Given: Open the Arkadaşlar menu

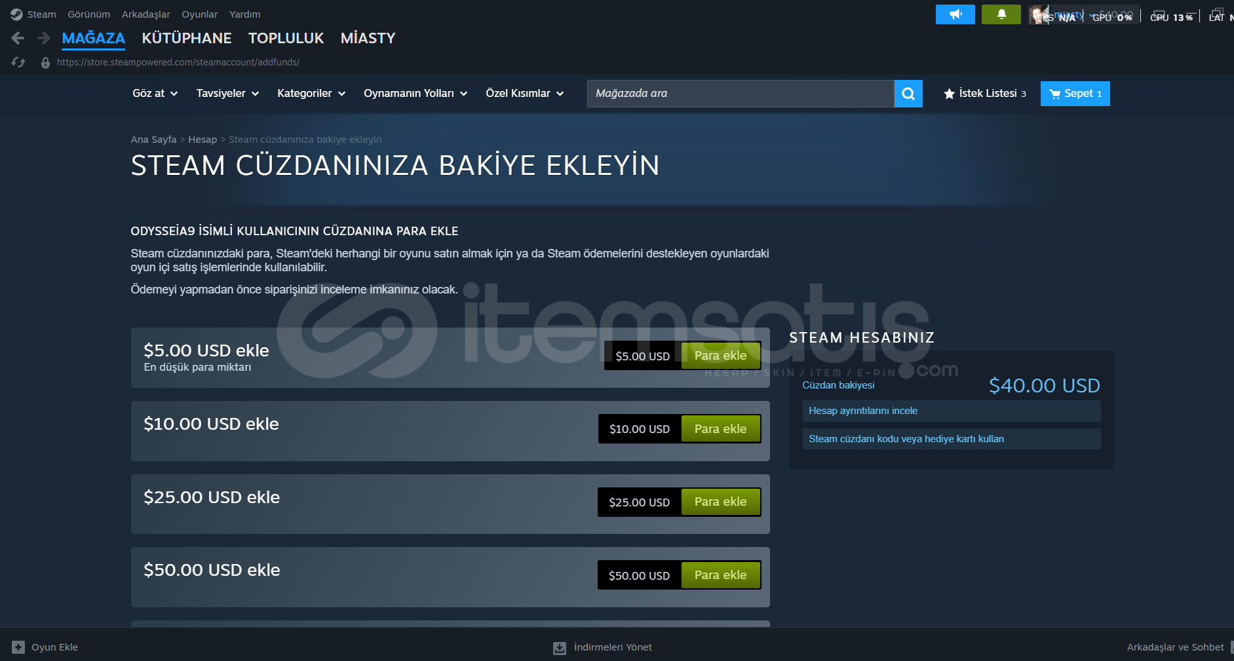Looking at the screenshot, I should pyautogui.click(x=146, y=14).
